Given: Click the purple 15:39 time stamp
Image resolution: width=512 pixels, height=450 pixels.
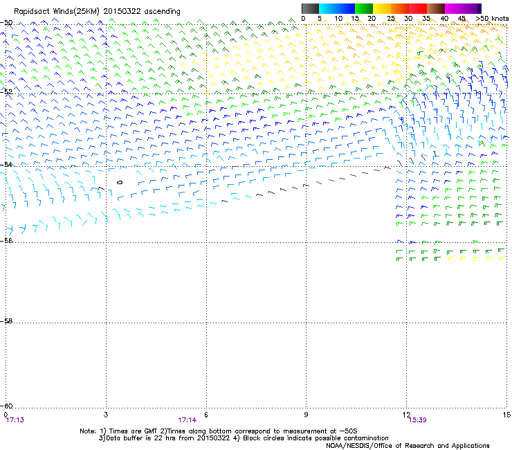Looking at the screenshot, I should [418, 420].
